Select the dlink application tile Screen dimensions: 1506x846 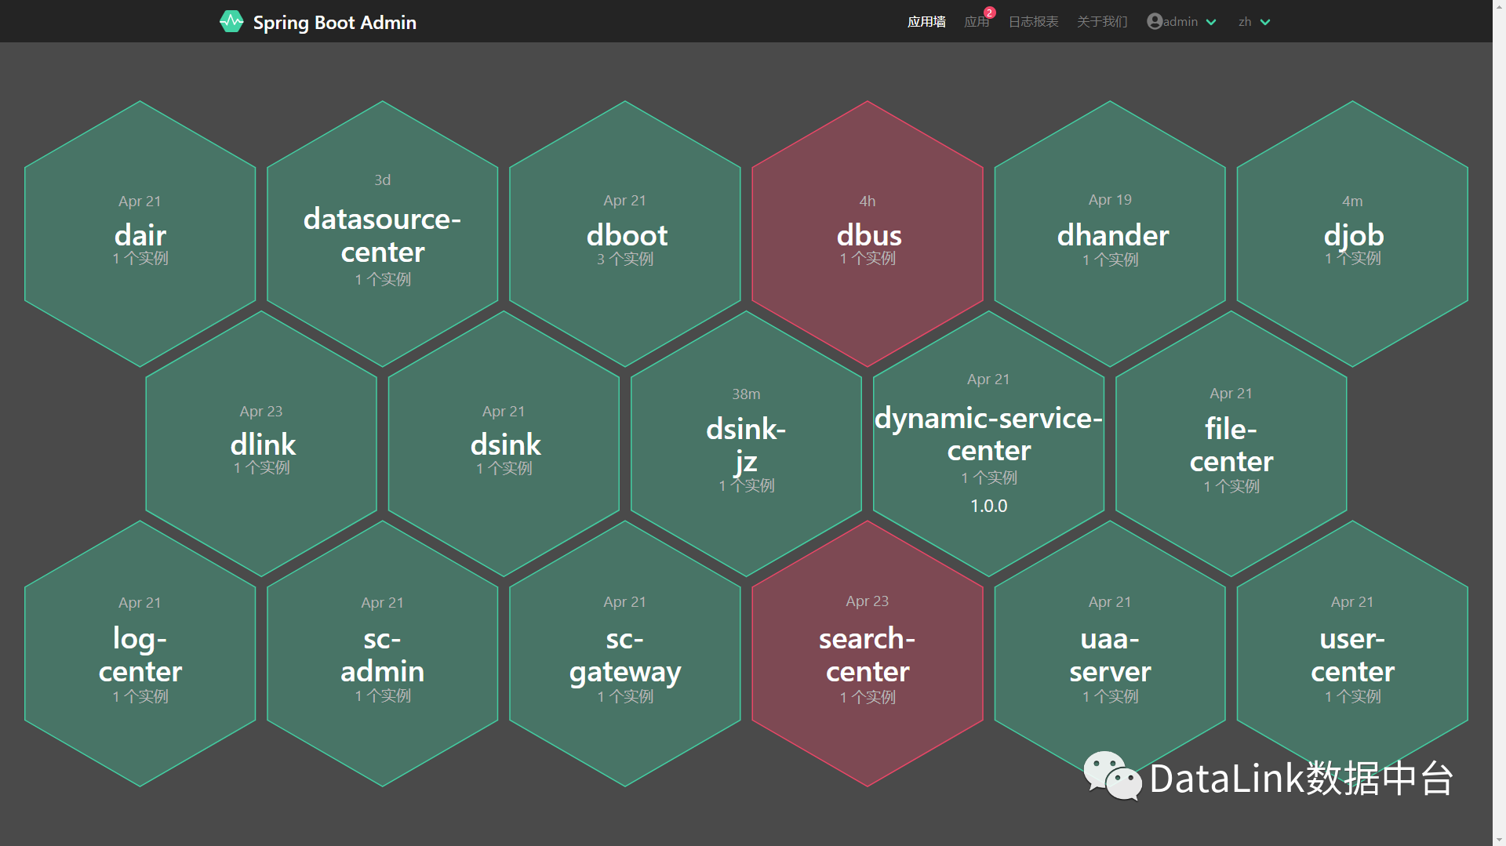[261, 444]
